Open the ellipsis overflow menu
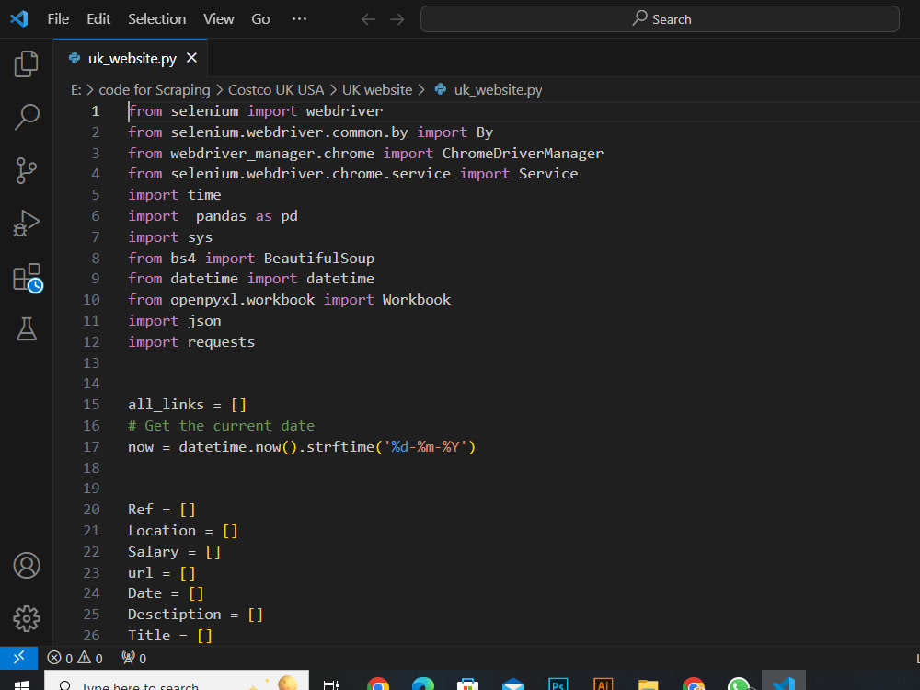 299,18
